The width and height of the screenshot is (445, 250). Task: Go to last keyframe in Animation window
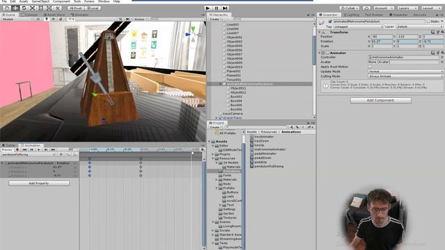[53, 149]
